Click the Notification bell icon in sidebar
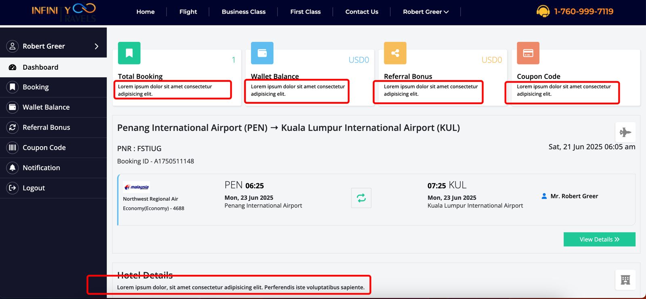 click(x=13, y=168)
